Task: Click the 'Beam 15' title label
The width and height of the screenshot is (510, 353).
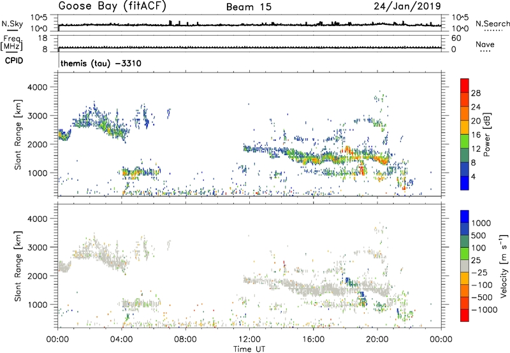Action: click(x=249, y=7)
